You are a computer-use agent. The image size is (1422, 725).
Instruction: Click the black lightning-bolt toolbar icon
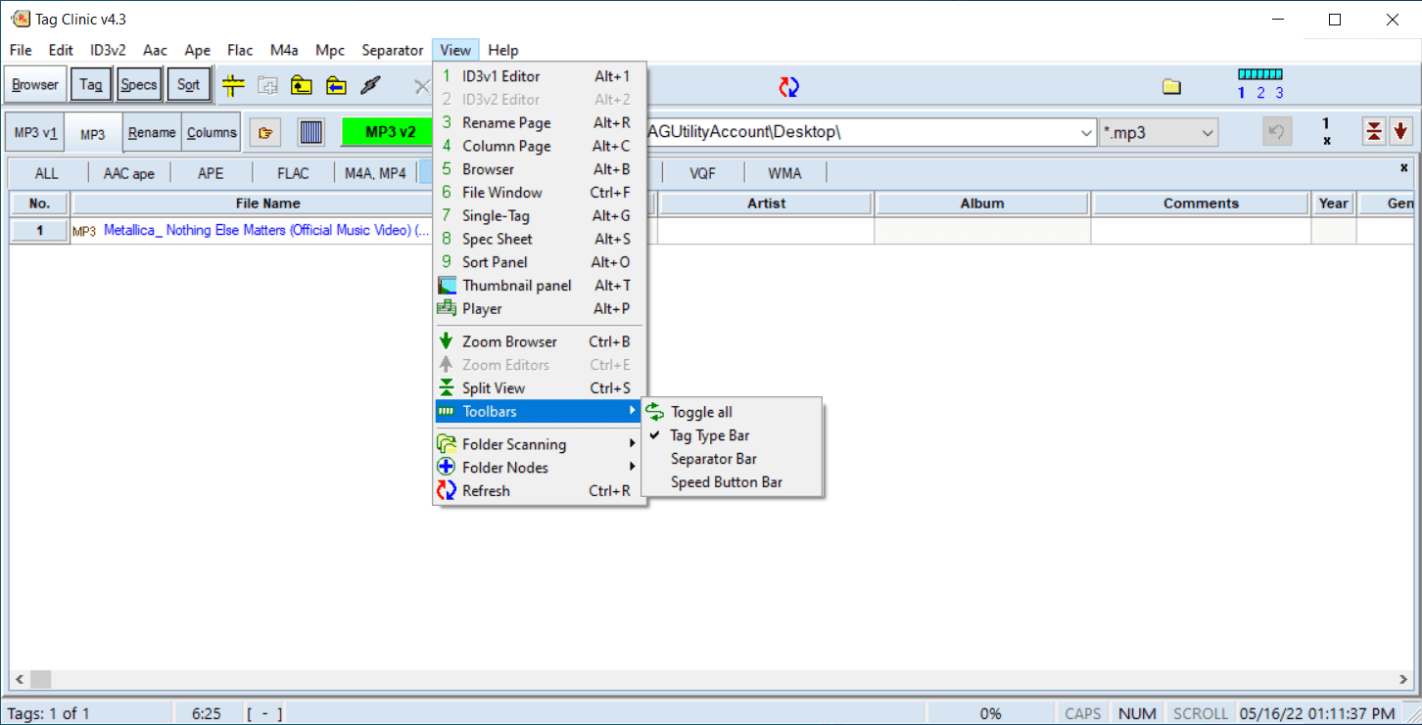click(369, 85)
